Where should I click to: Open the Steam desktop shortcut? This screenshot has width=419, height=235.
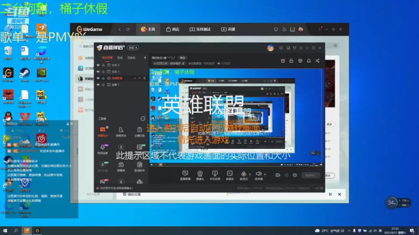tap(25, 75)
